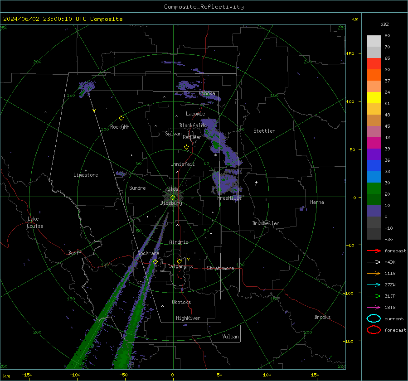
Task: Click the Sundre city label
Action: [137, 188]
